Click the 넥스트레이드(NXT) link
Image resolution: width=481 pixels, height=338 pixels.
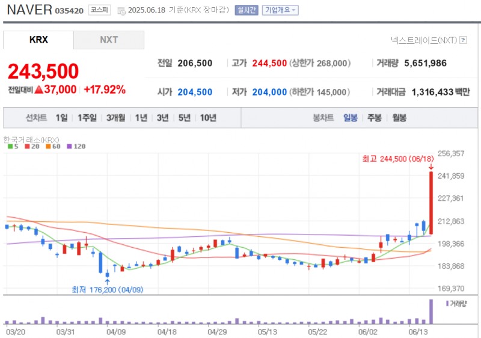[424, 40]
